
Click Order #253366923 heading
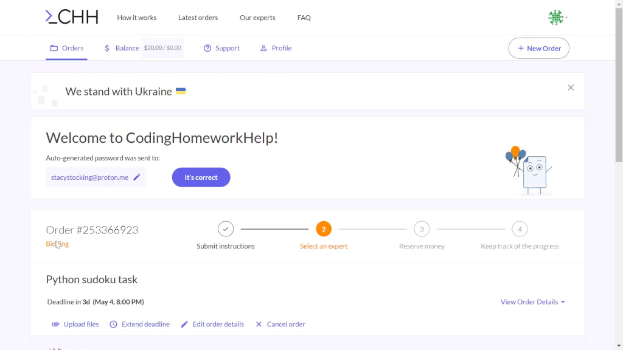point(92,230)
